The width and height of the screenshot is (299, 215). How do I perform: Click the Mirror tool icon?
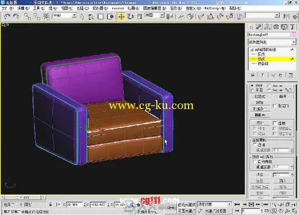(286, 16)
